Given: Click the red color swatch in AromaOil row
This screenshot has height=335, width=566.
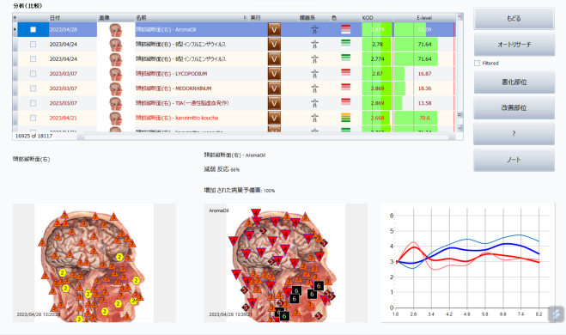Looking at the screenshot, I should click(x=346, y=29).
